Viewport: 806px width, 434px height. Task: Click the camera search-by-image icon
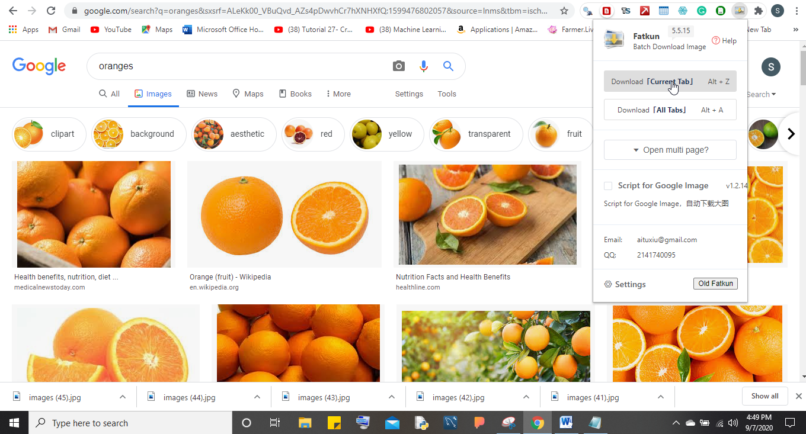399,66
